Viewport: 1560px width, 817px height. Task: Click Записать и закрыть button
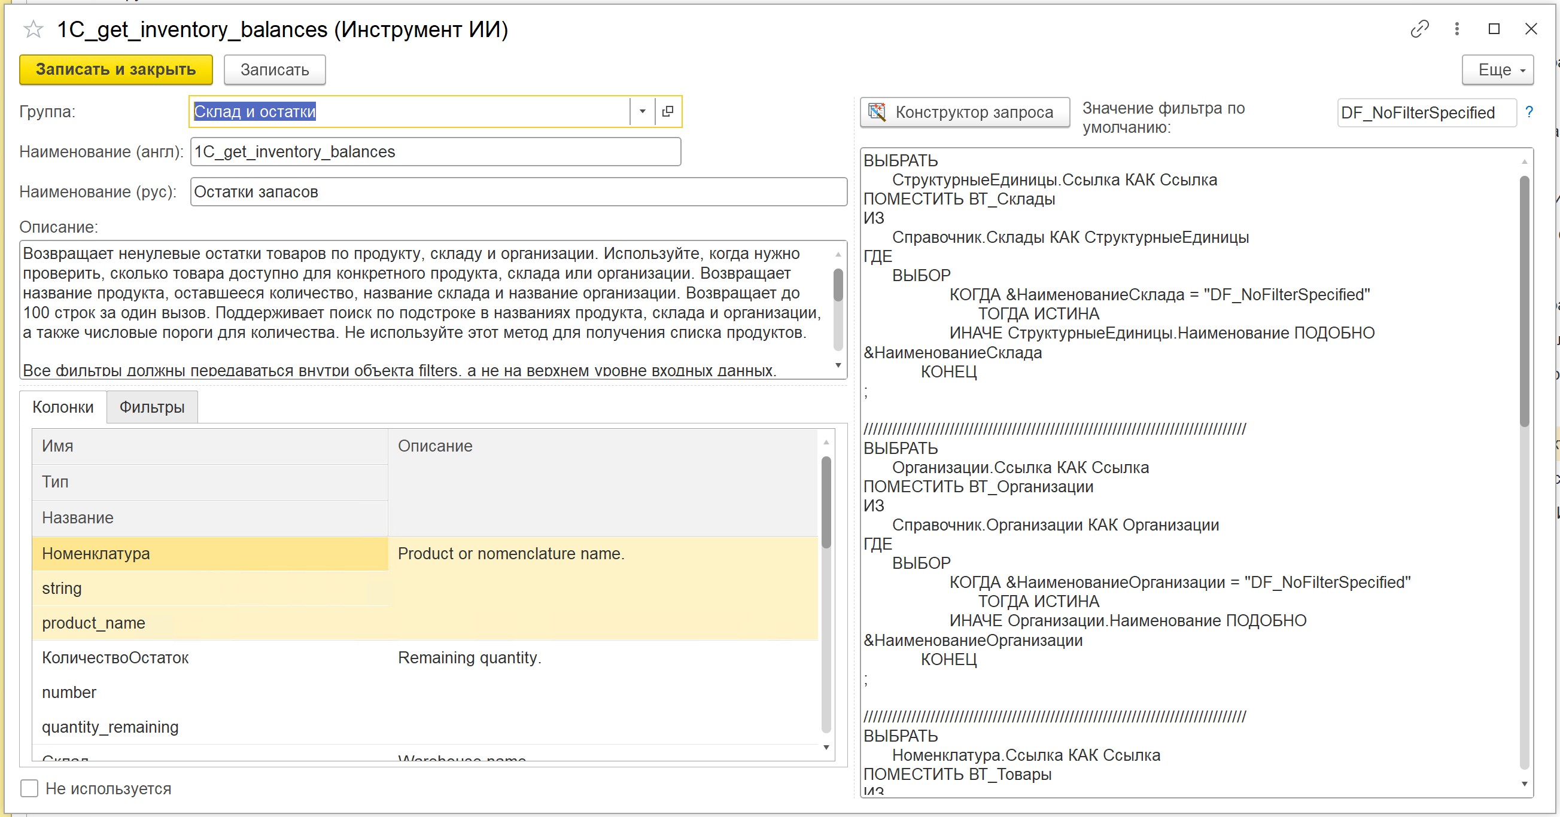(x=115, y=69)
